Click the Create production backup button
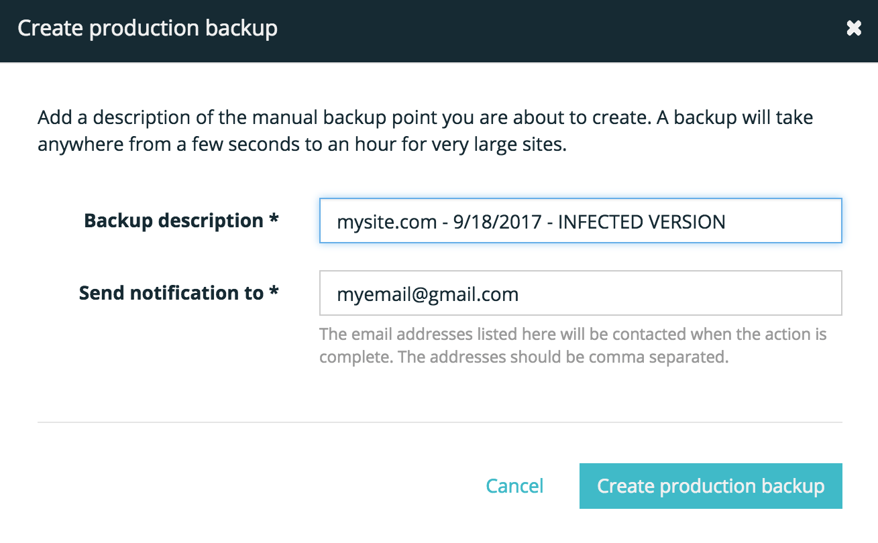 710,486
